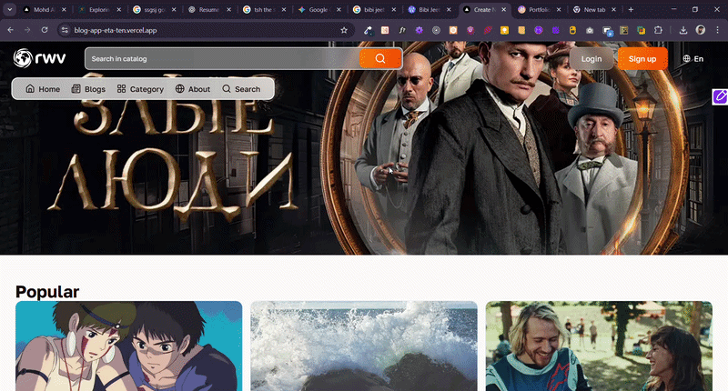Image resolution: width=728 pixels, height=391 pixels.
Task: Select About in the navigation bar
Action: pyautogui.click(x=192, y=89)
